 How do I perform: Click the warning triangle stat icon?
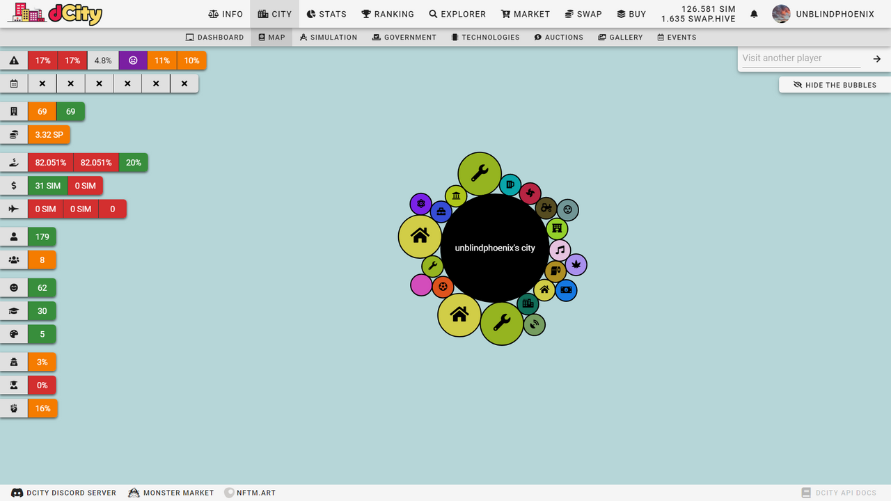tap(14, 61)
